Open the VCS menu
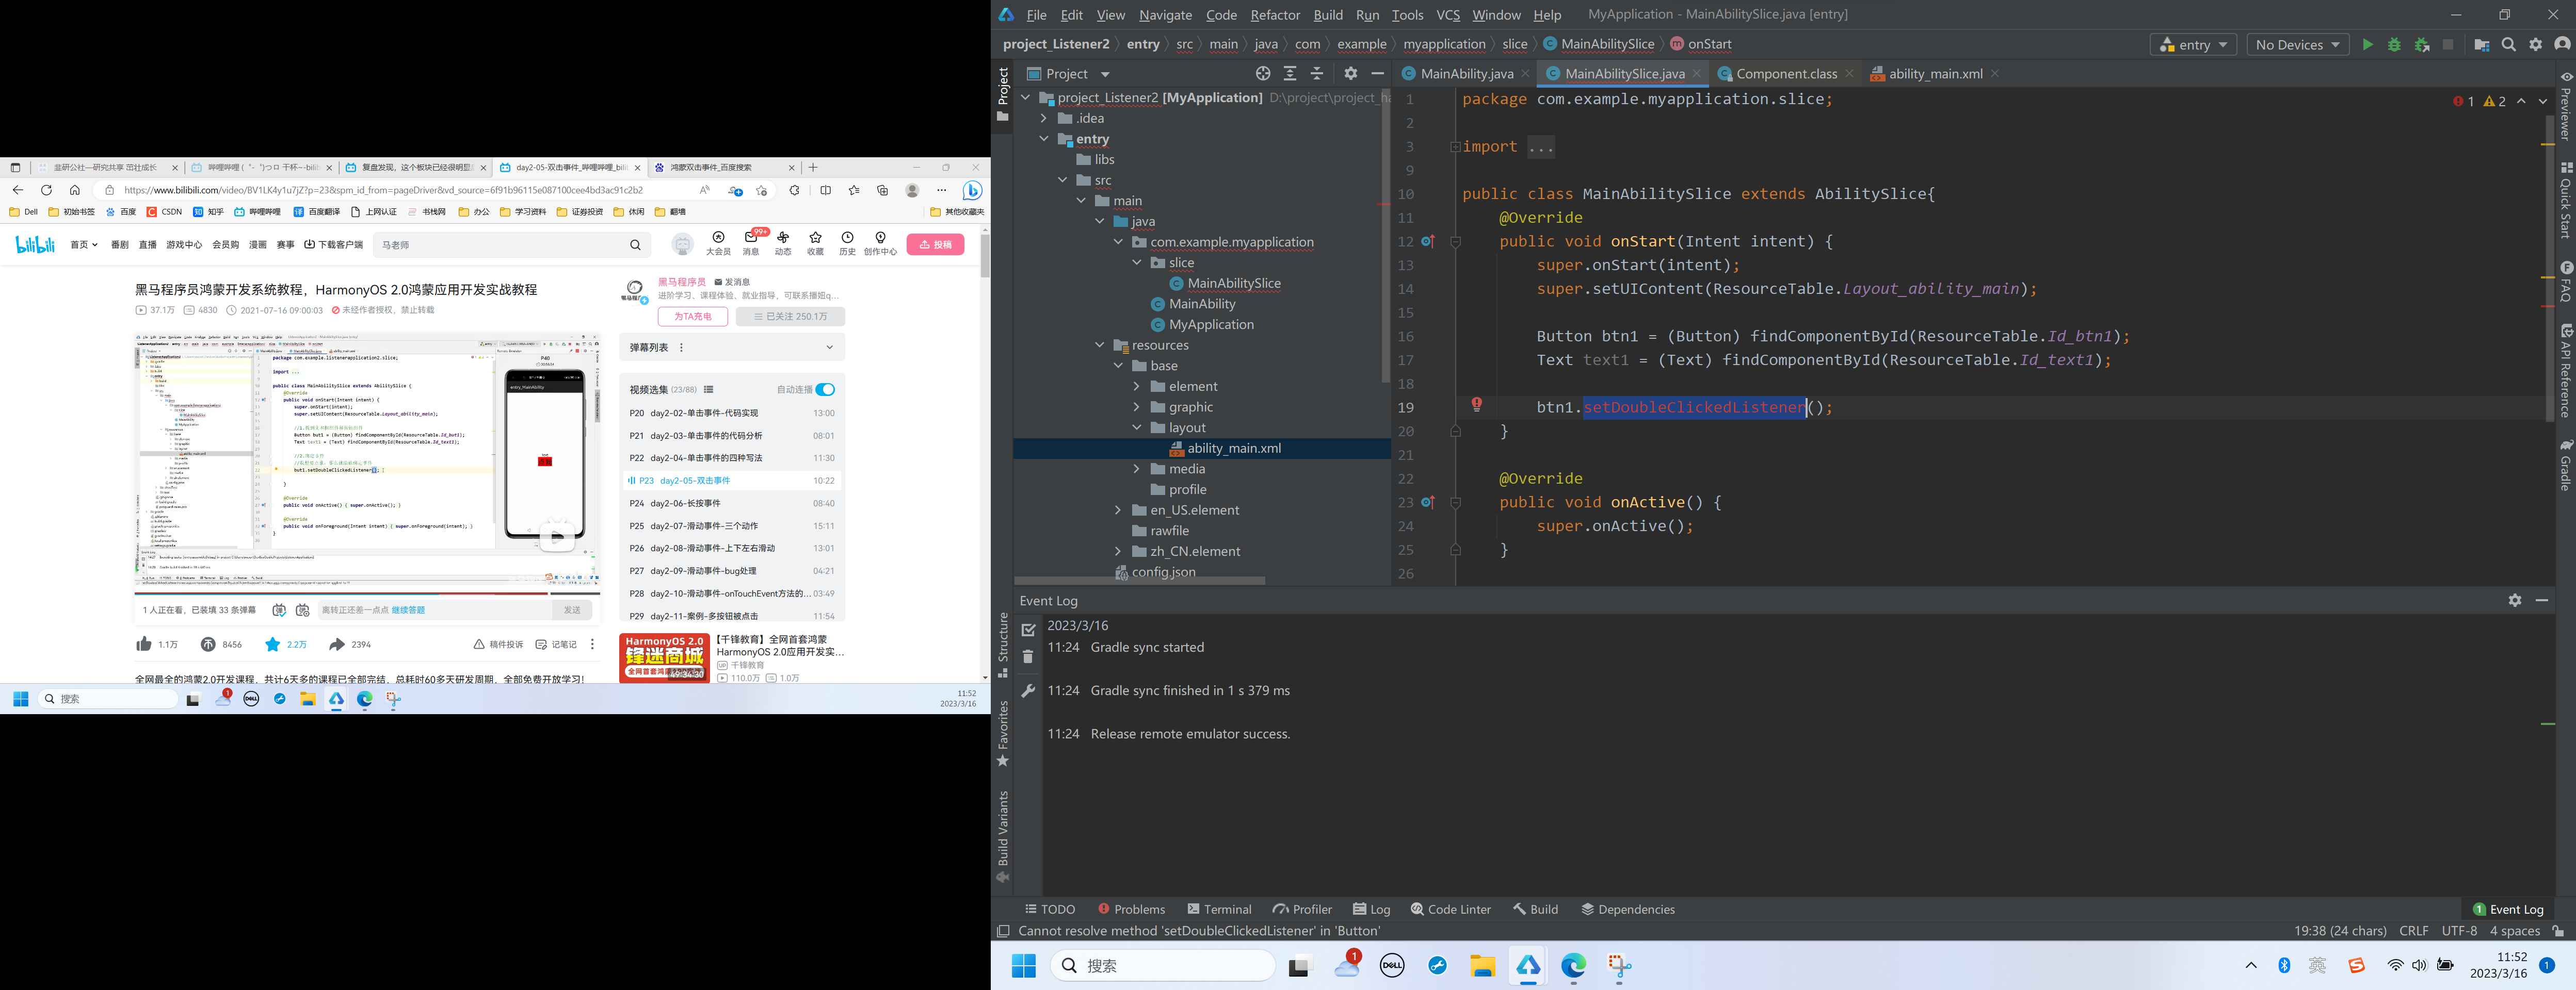This screenshot has height=990, width=2576. 1447,15
